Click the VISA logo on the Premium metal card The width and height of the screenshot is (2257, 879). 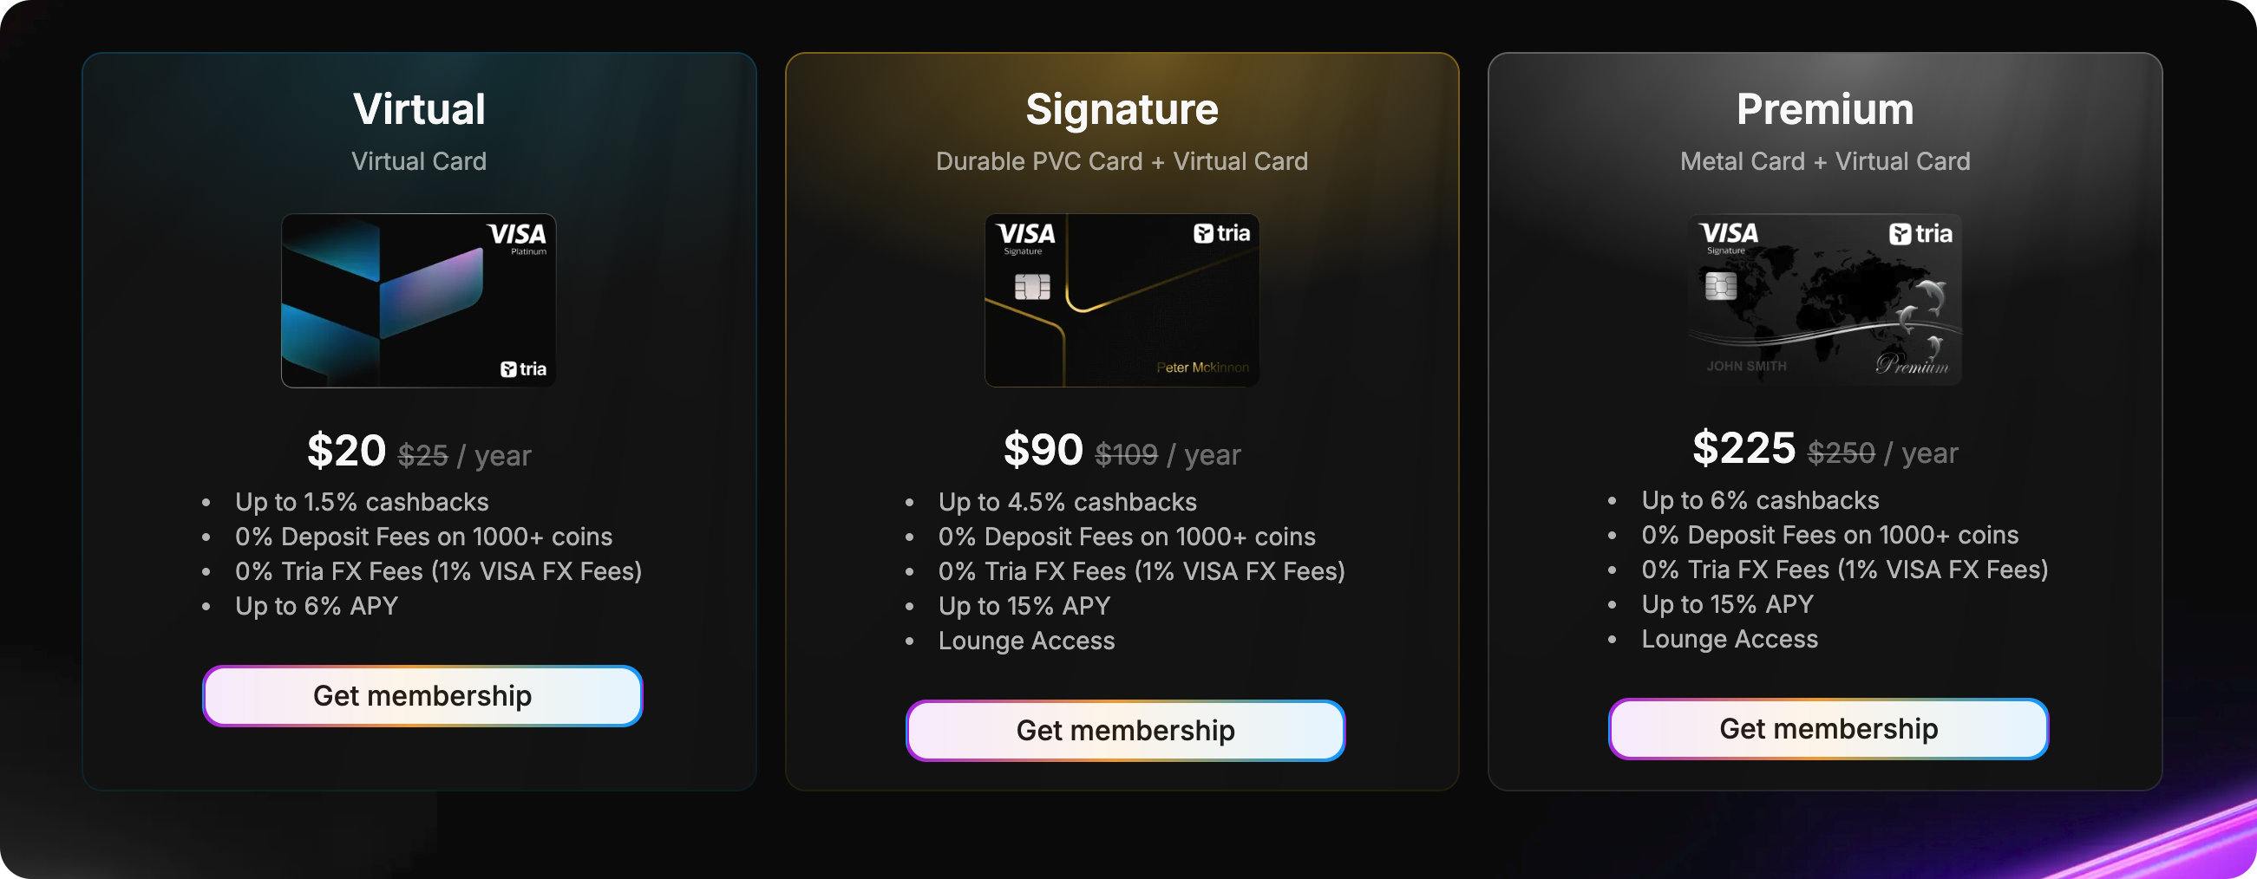point(1728,236)
